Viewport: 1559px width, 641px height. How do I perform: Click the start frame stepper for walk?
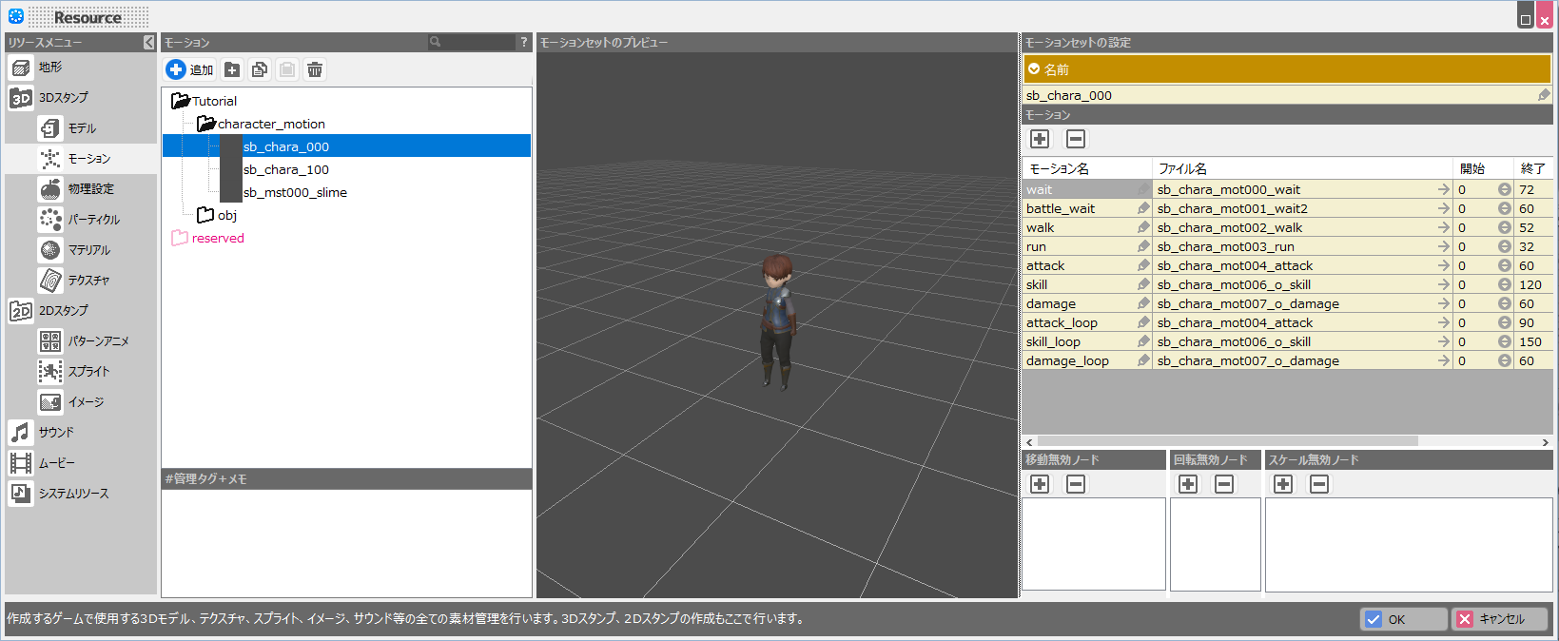tap(1504, 227)
